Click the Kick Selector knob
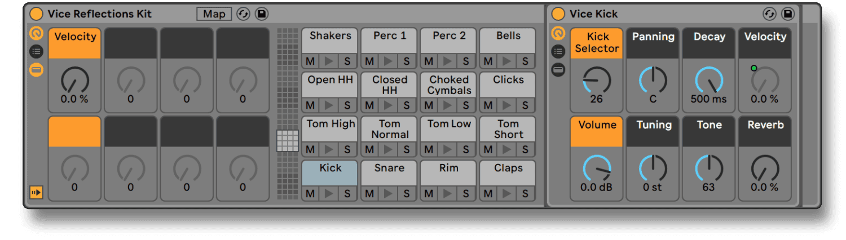This screenshot has height=240, width=846. pyautogui.click(x=597, y=80)
